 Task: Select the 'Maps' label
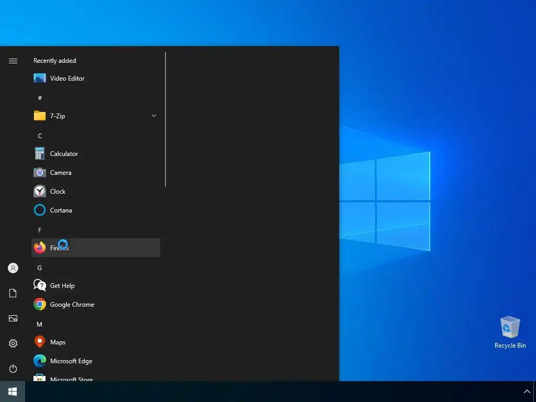58,342
